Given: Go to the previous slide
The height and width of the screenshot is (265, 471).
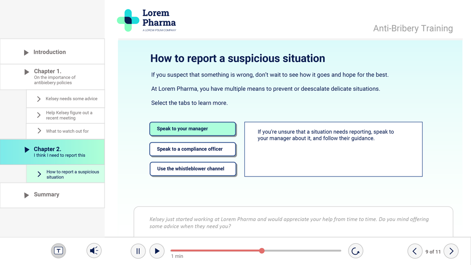Looking at the screenshot, I should 414,251.
